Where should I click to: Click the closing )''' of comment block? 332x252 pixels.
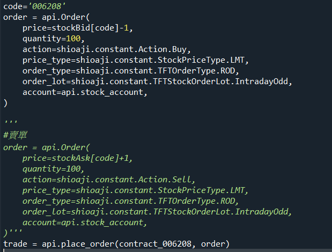click(13, 233)
